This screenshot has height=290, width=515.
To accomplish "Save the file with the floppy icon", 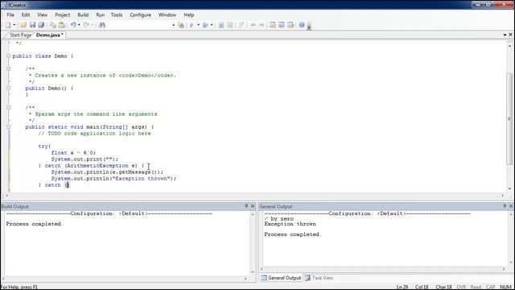I will pyautogui.click(x=32, y=25).
